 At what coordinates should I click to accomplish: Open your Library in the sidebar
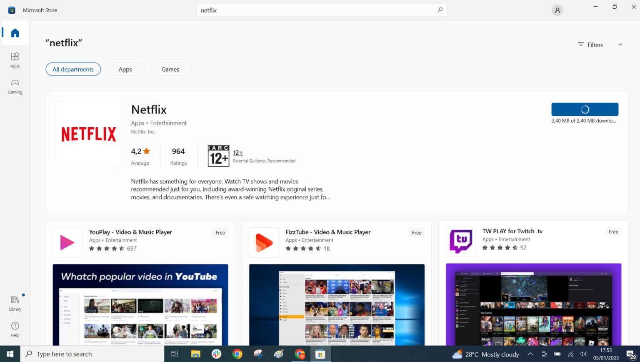point(15,303)
